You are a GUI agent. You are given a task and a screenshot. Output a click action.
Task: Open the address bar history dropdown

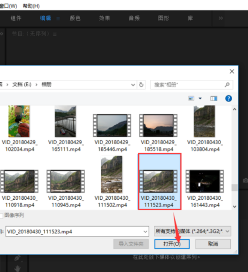(133, 85)
